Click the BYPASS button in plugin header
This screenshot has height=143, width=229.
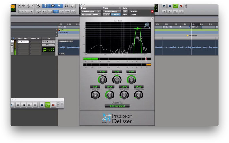tap(134, 11)
